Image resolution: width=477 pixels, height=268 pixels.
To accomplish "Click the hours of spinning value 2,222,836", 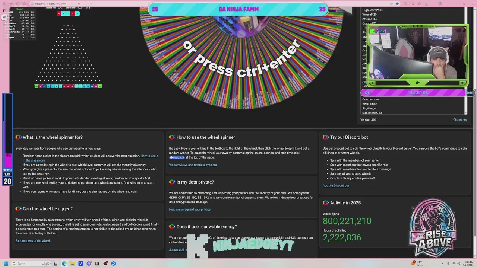I will click(342, 237).
